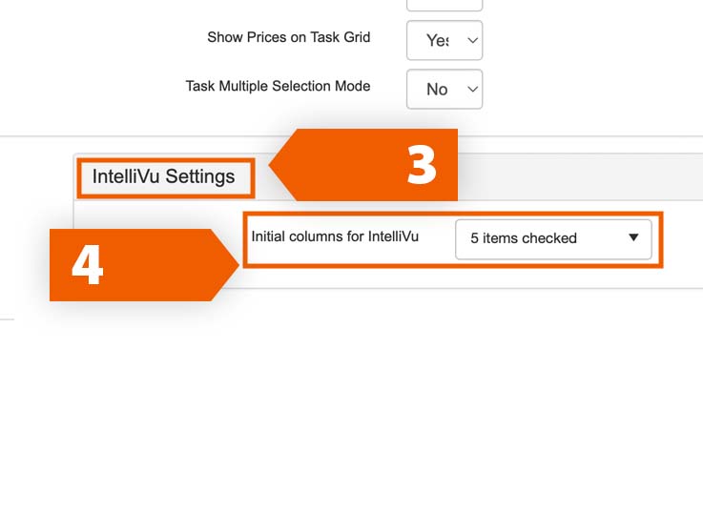Click the chevron on the 'Yes' select box
Viewport: 703px width, 513px height.
[470, 40]
